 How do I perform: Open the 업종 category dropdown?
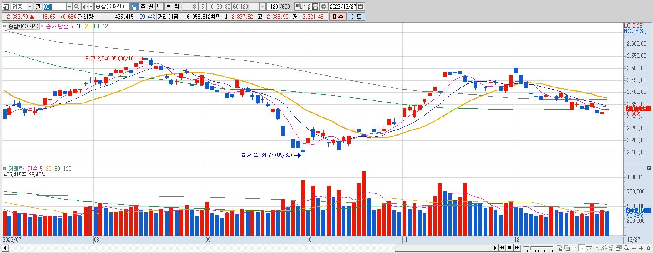[29, 7]
